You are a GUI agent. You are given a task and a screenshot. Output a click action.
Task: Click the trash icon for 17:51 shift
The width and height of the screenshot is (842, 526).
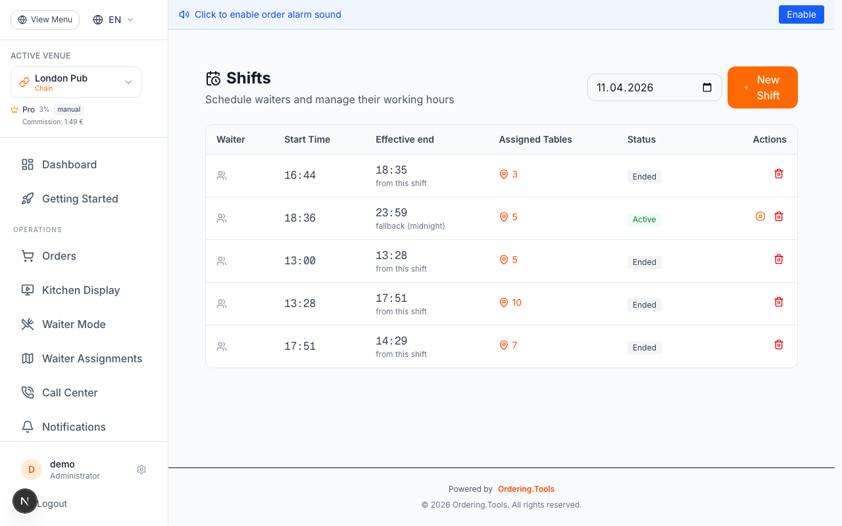779,345
